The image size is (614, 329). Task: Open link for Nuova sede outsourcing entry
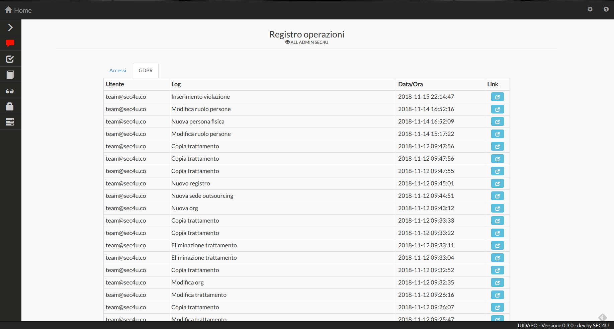point(498,196)
